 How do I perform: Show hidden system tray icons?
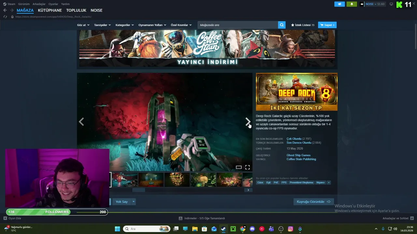pos(376,229)
